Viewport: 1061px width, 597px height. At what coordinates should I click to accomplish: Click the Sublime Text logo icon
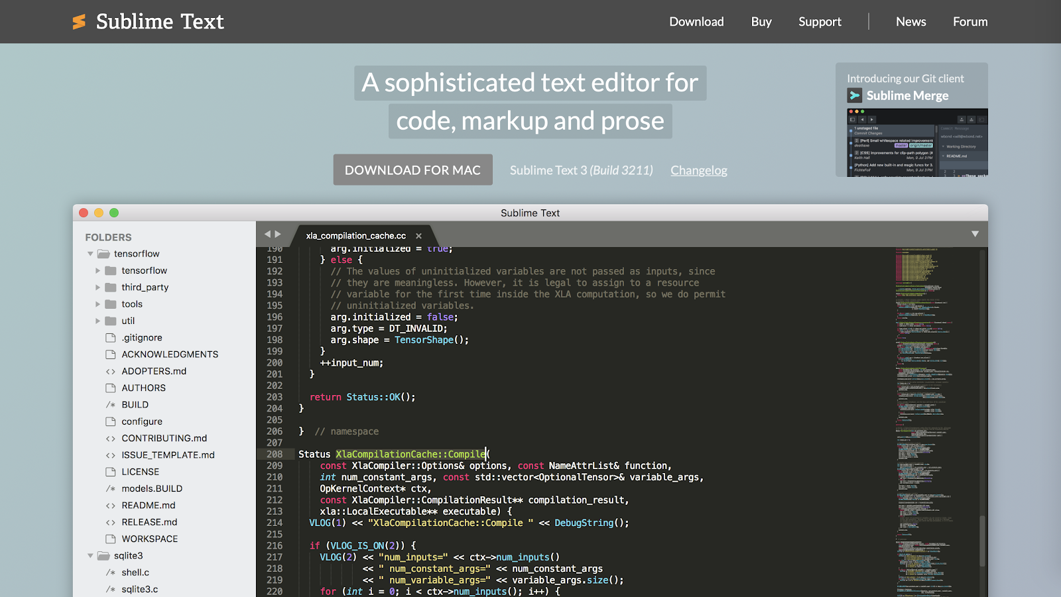[79, 22]
